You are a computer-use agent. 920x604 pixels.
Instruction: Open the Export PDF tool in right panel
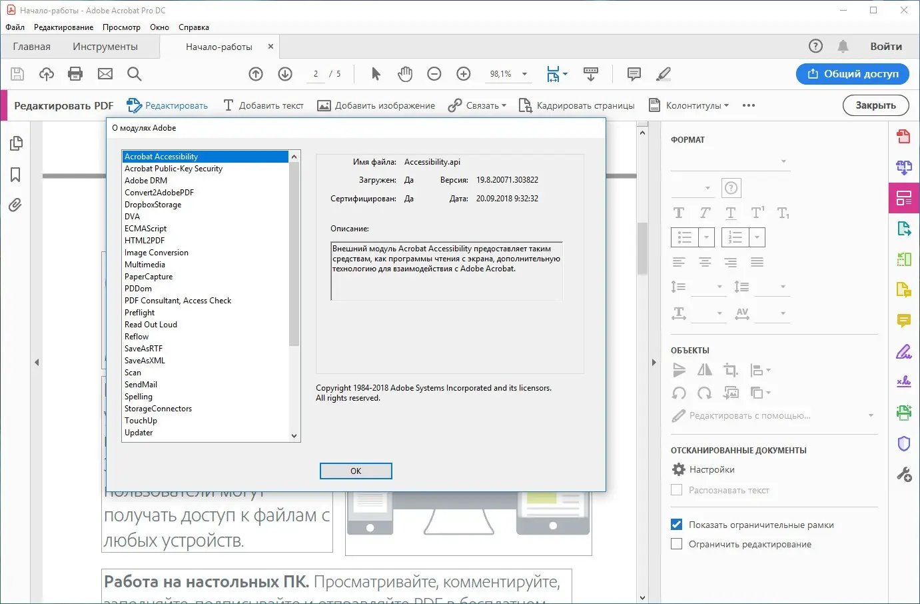(904, 229)
